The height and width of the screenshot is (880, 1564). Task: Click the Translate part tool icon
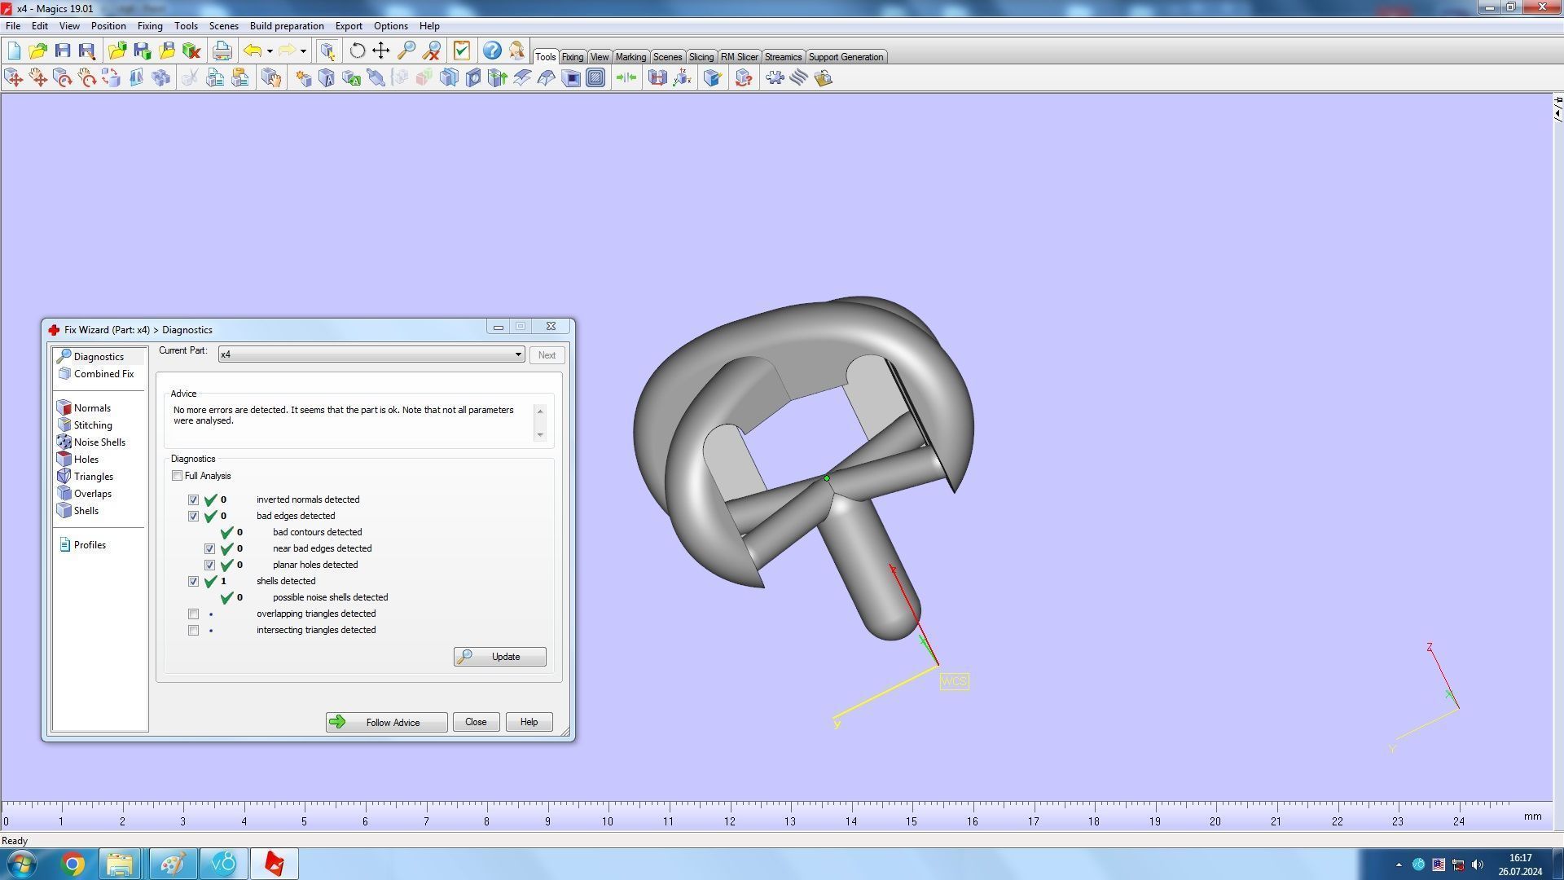tap(14, 78)
